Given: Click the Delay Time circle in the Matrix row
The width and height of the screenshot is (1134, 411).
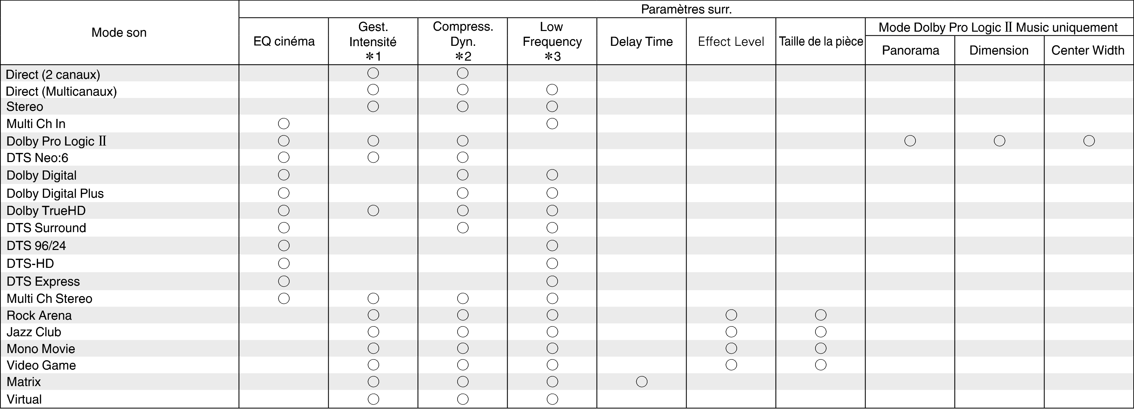Looking at the screenshot, I should (641, 381).
